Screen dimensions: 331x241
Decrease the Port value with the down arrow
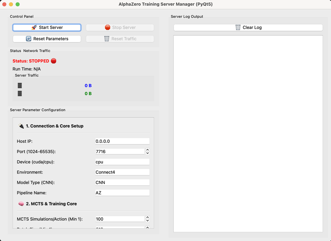pos(147,153)
